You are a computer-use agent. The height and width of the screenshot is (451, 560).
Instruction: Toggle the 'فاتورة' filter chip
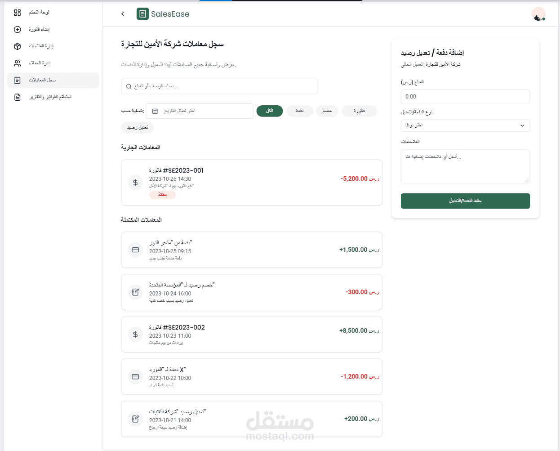359,111
